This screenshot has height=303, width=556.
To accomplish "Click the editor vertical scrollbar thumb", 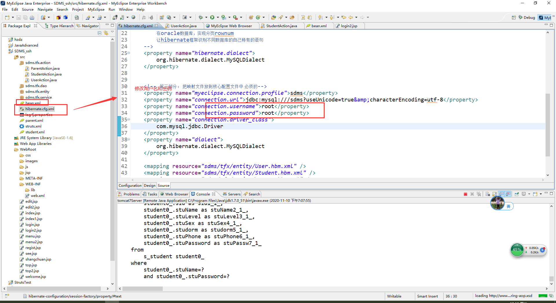I will [x=548, y=125].
